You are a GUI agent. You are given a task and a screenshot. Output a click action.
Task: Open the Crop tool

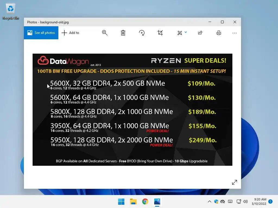160,33
